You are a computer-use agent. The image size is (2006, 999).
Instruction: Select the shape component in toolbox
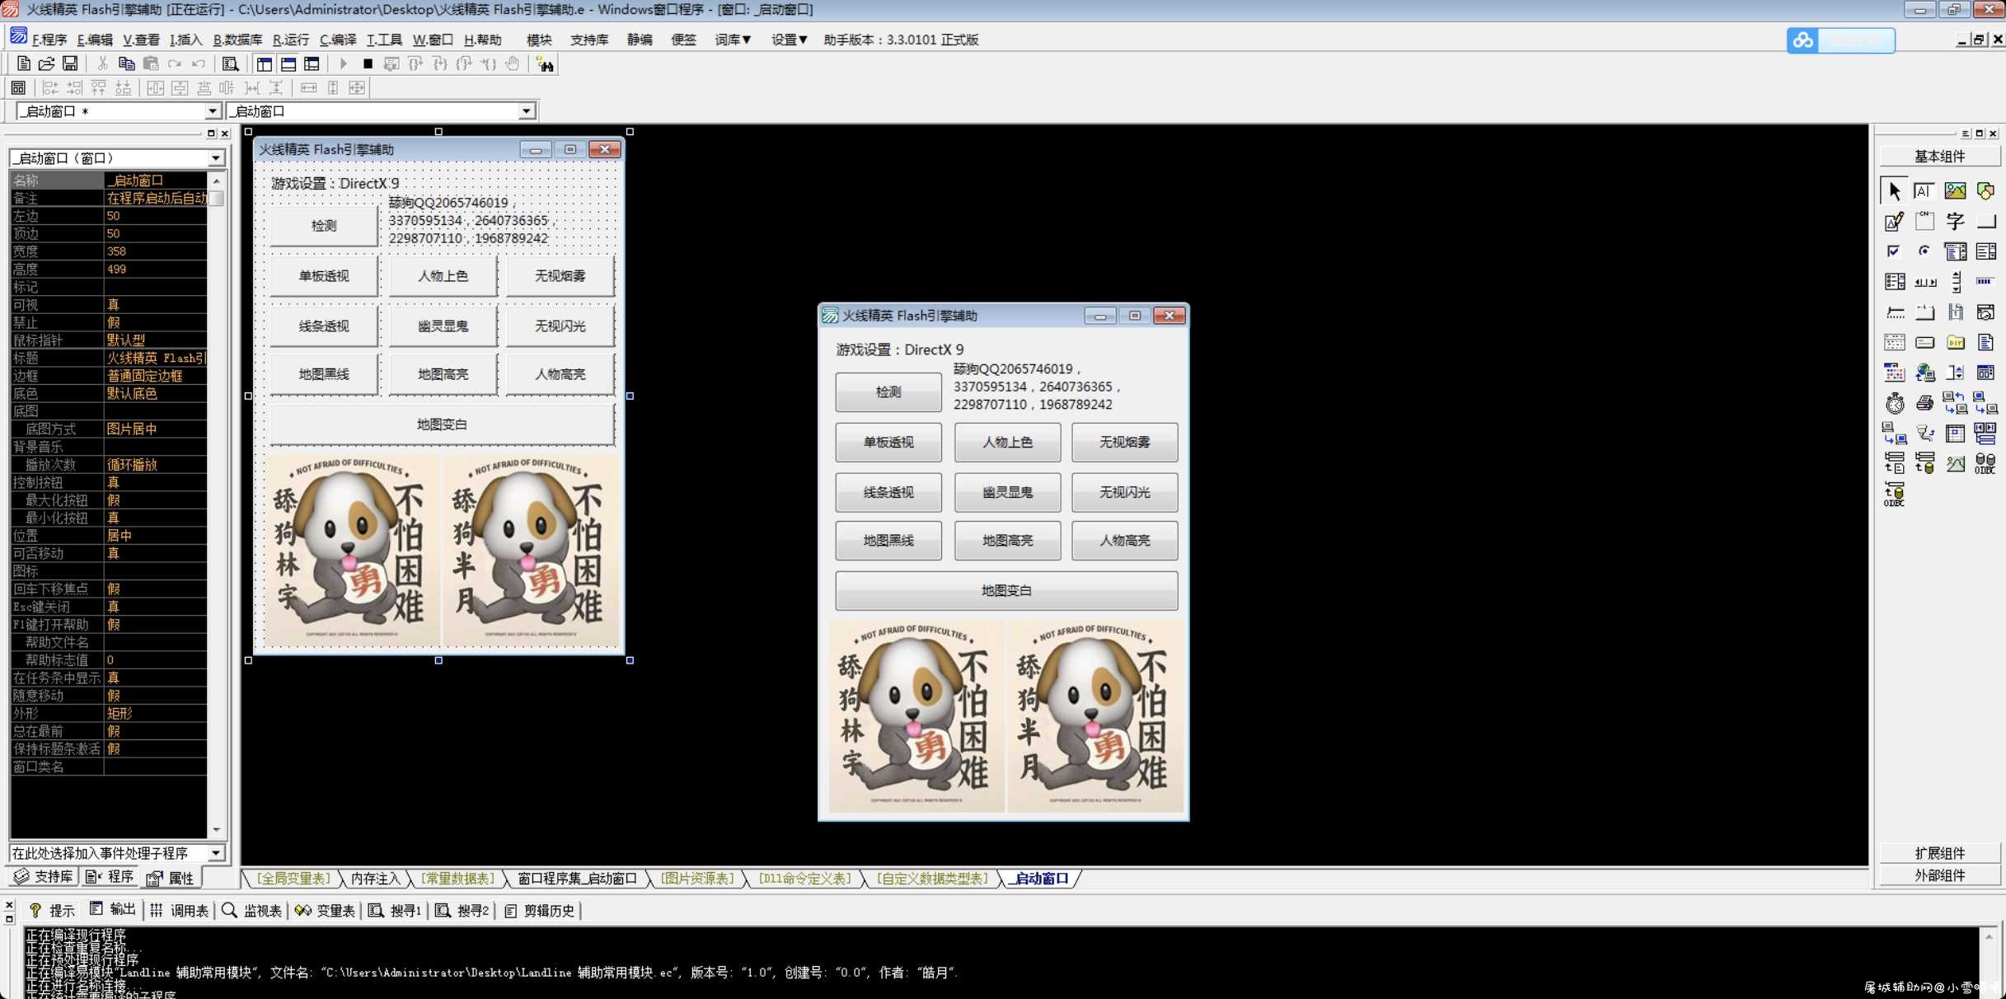click(x=1985, y=191)
